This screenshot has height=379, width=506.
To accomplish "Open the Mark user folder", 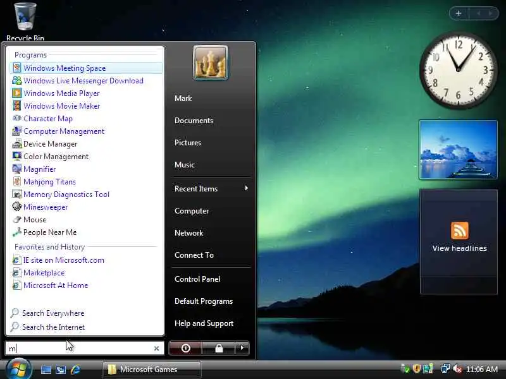I will (x=183, y=99).
